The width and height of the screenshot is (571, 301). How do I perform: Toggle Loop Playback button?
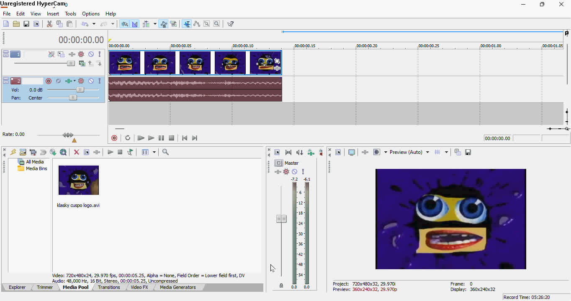tap(128, 138)
